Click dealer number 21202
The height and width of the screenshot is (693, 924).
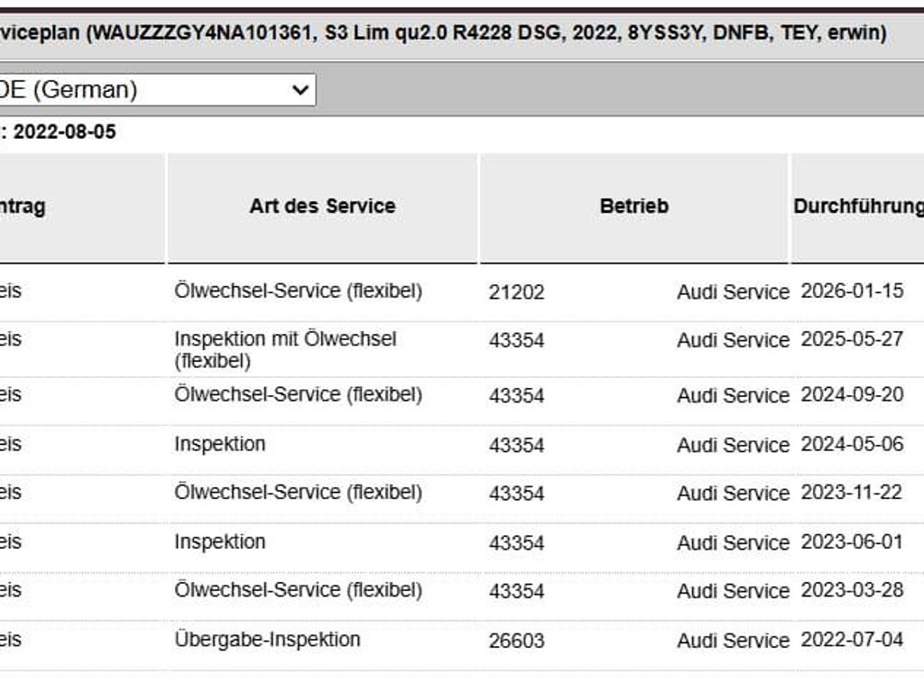(516, 292)
